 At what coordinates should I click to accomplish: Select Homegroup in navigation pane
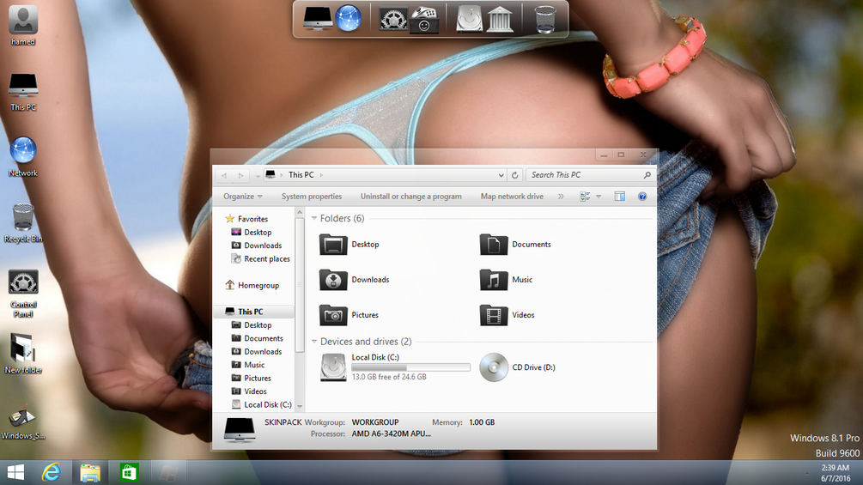252,285
